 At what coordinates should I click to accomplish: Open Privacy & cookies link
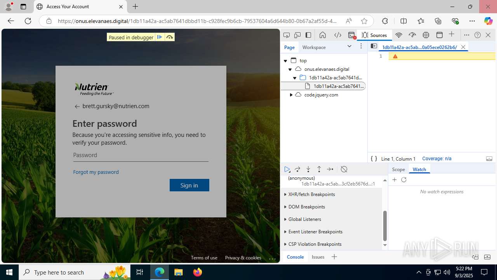click(x=243, y=258)
